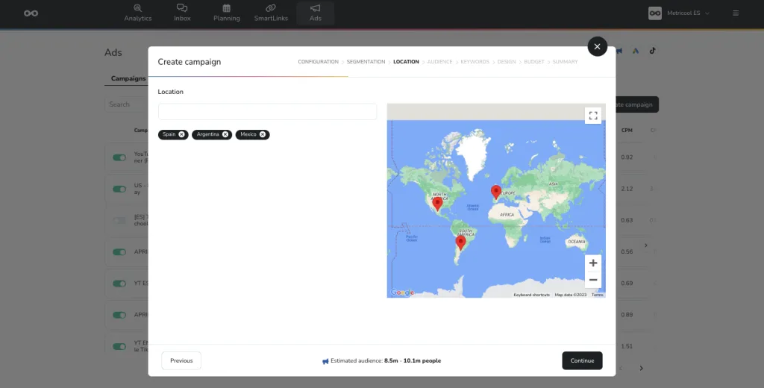
Task: Open SmartLinks in top navigation
Action: point(271,13)
